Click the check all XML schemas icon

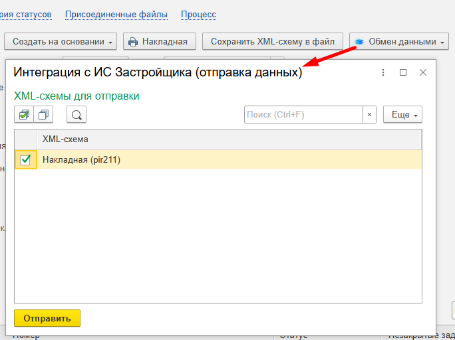[24, 115]
